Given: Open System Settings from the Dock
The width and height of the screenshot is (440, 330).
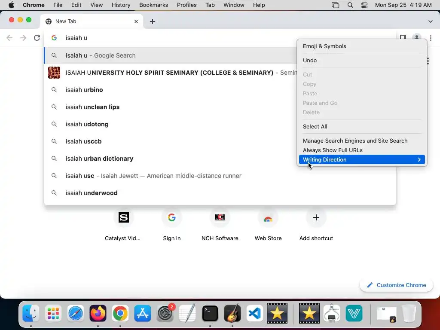Looking at the screenshot, I should pyautogui.click(x=165, y=313).
